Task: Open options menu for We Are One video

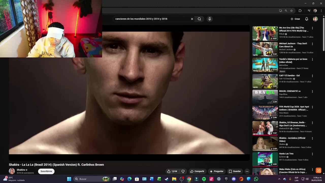Action: coord(312,28)
